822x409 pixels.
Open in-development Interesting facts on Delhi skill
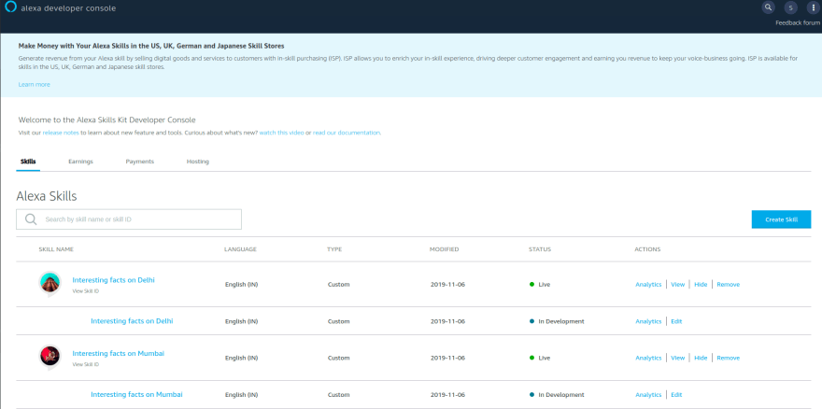[x=132, y=321]
